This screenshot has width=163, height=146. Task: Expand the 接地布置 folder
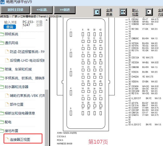pos(11,131)
